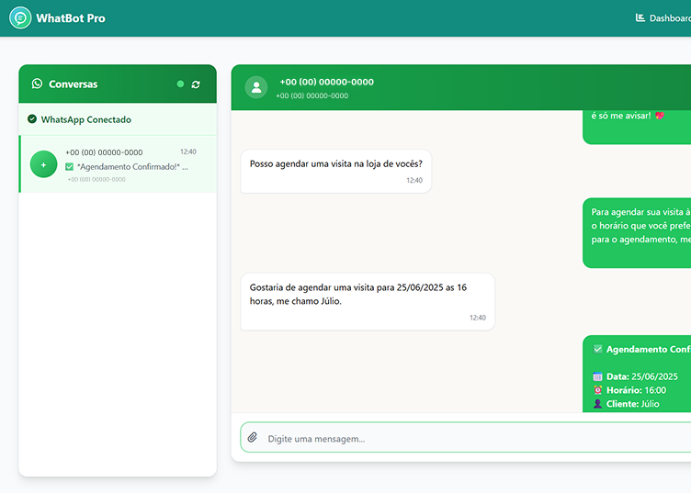The image size is (691, 493).
Task: Click the WhatBot Pro title text
Action: (x=71, y=18)
